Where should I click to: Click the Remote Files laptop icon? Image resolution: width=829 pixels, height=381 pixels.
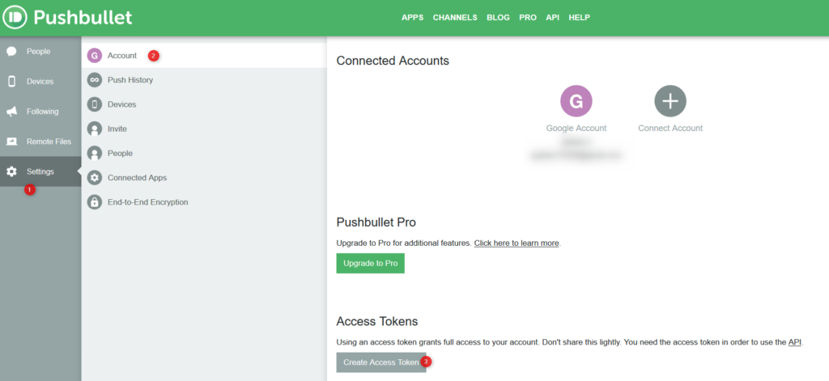[11, 142]
